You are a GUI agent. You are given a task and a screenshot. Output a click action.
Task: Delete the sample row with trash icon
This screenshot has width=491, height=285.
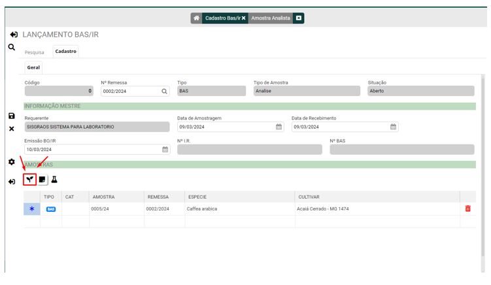tap(467, 209)
